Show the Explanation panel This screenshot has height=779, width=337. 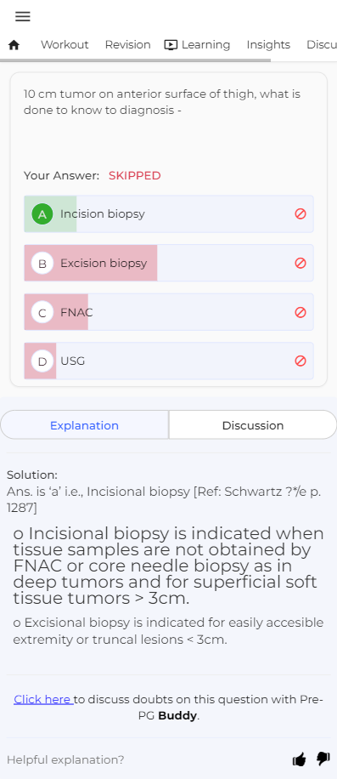(84, 425)
